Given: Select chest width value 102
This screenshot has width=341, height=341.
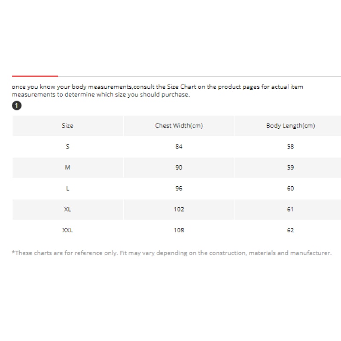Looking at the screenshot, I should 179,209.
